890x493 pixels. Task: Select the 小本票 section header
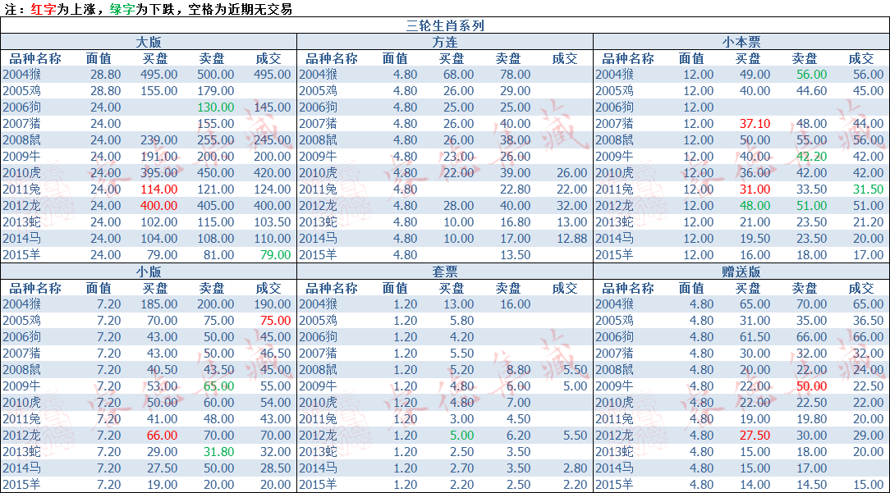tap(741, 42)
